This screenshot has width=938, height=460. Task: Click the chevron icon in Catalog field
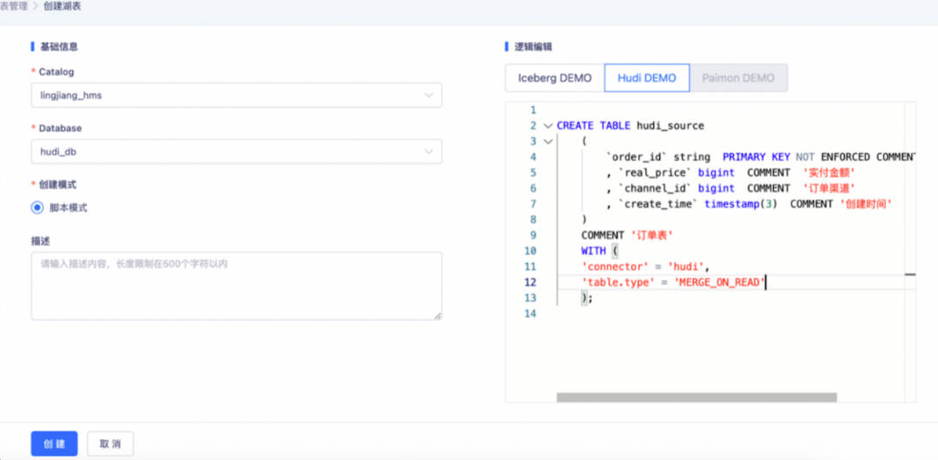point(429,95)
